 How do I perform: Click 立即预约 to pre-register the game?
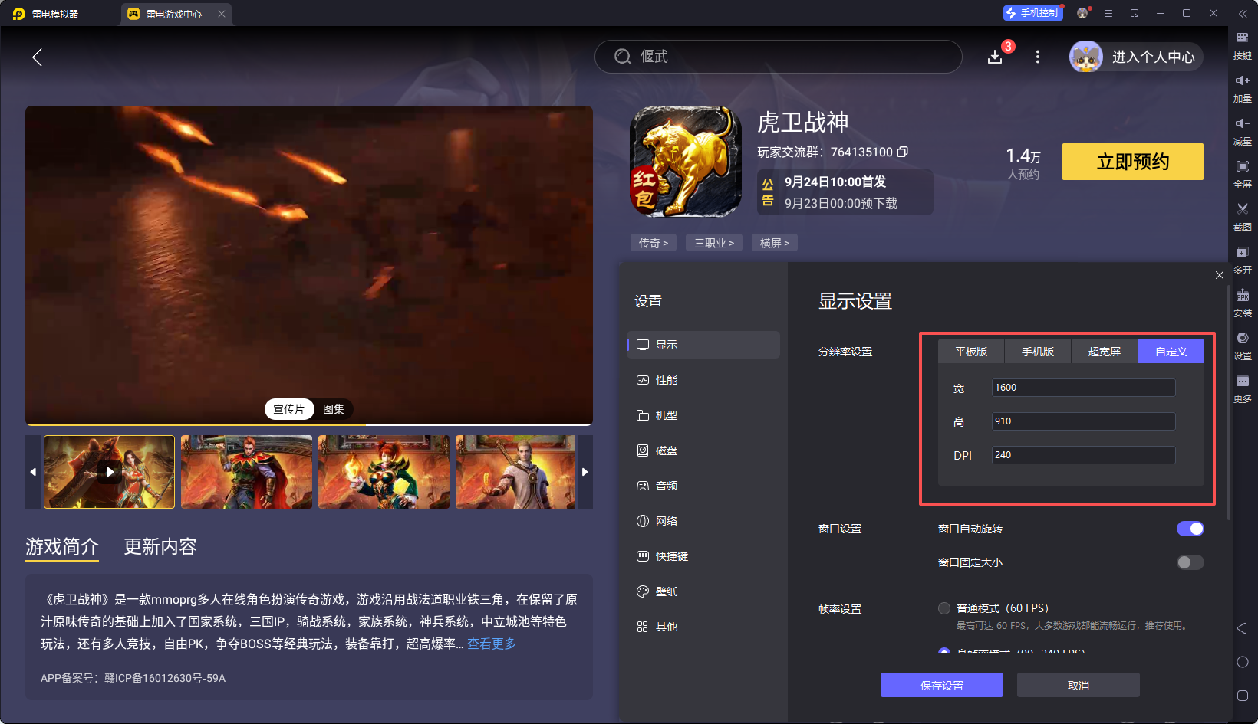pyautogui.click(x=1132, y=162)
